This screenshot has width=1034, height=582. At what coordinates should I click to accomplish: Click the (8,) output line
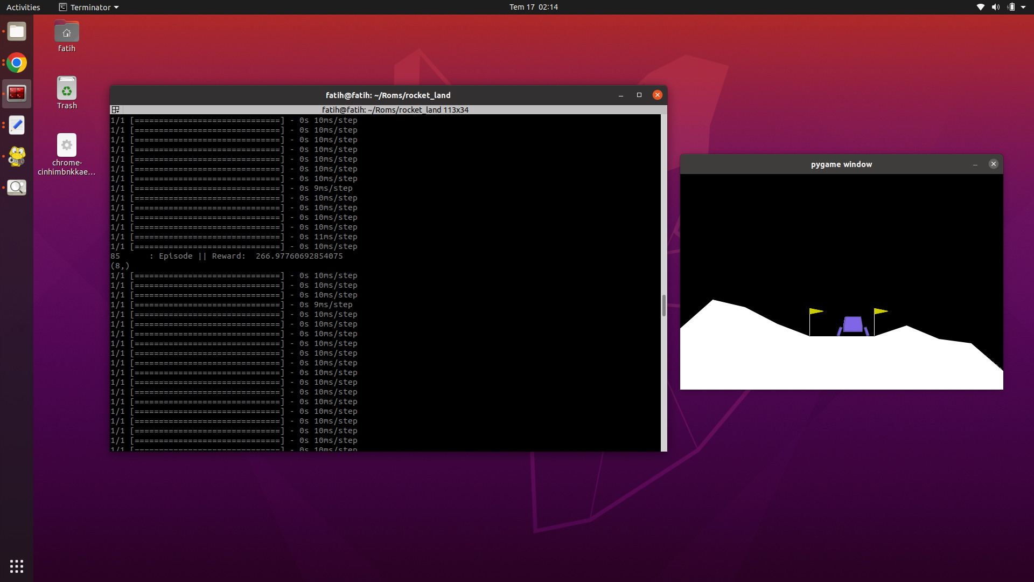120,266
